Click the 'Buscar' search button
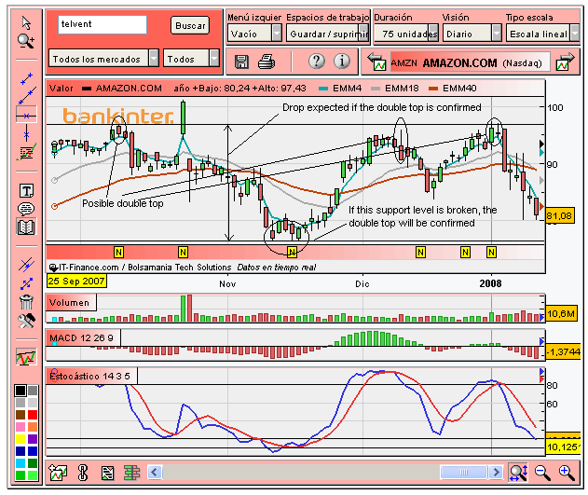Screen dimensions: 588x495 190,25
